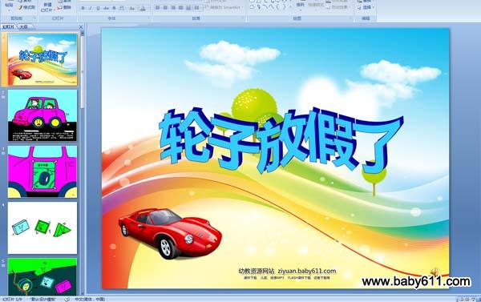Screen dimensions: 481x302
Task: Click the ziyuan.baby611.com link on the slide
Action: pyautogui.click(x=307, y=271)
